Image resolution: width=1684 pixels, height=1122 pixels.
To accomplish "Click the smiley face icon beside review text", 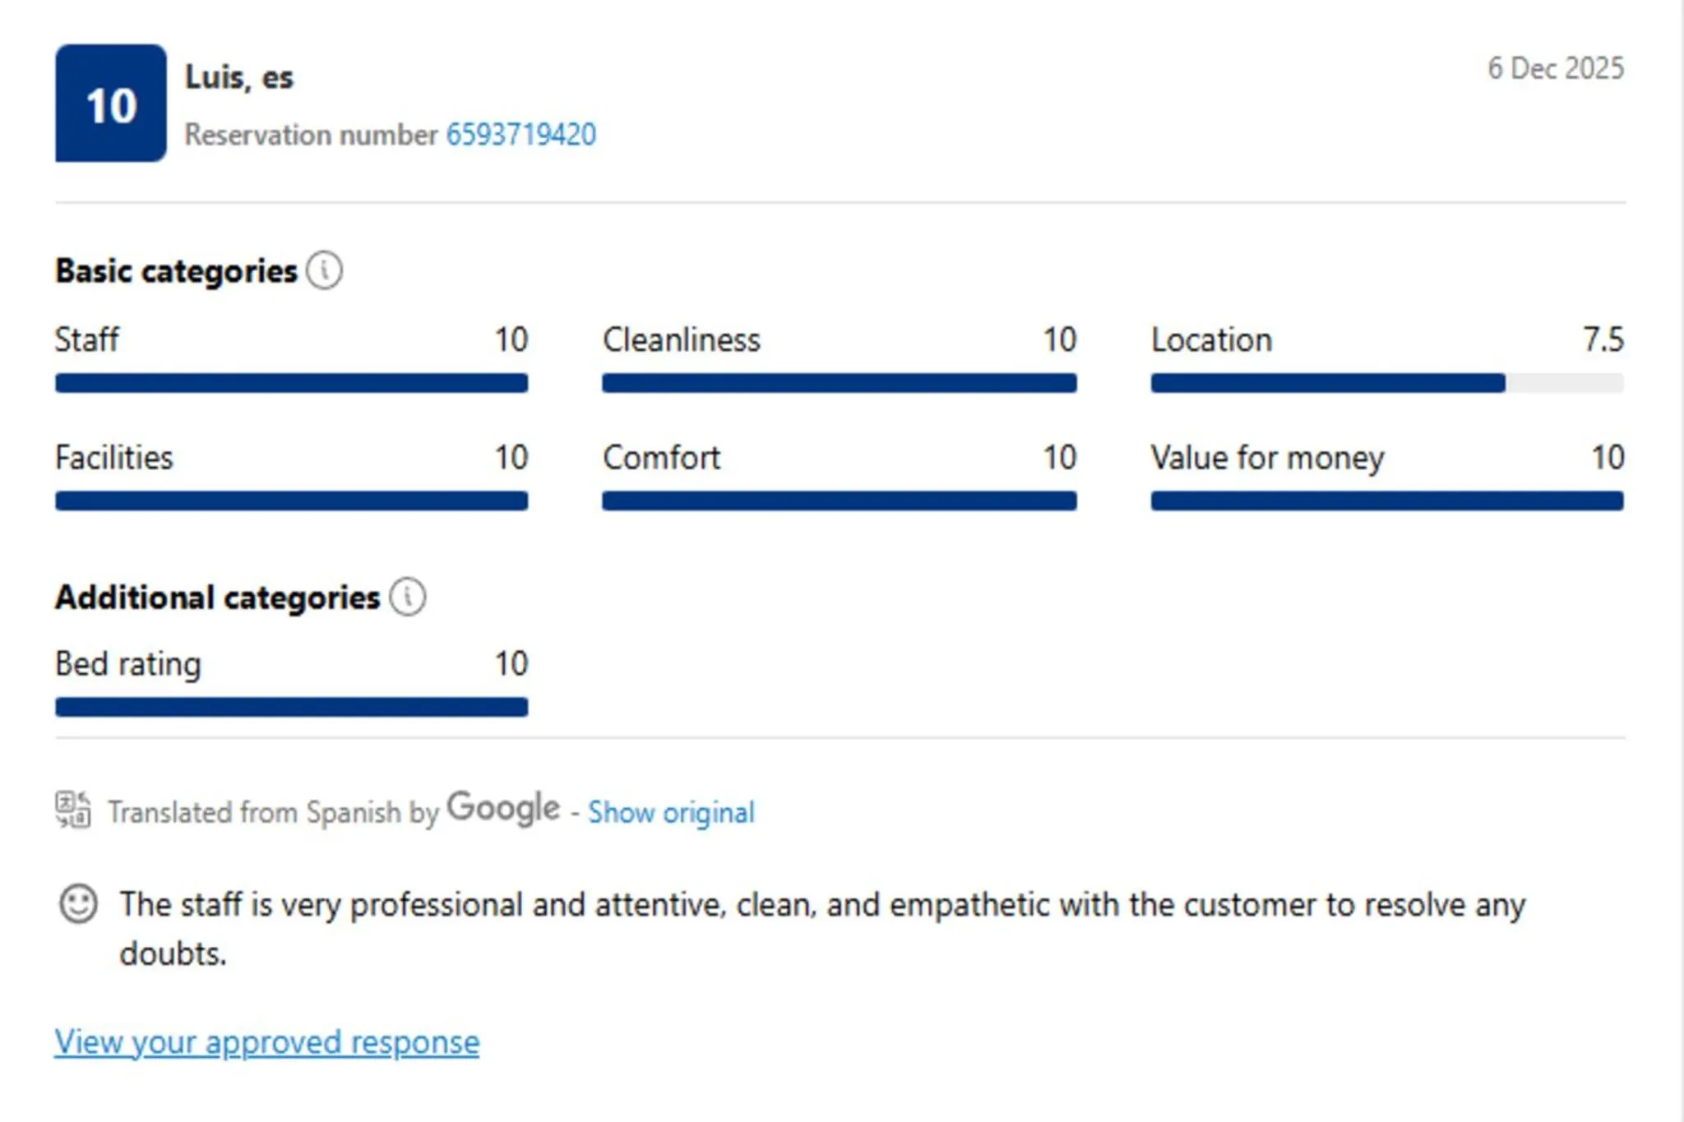I will pos(78,904).
